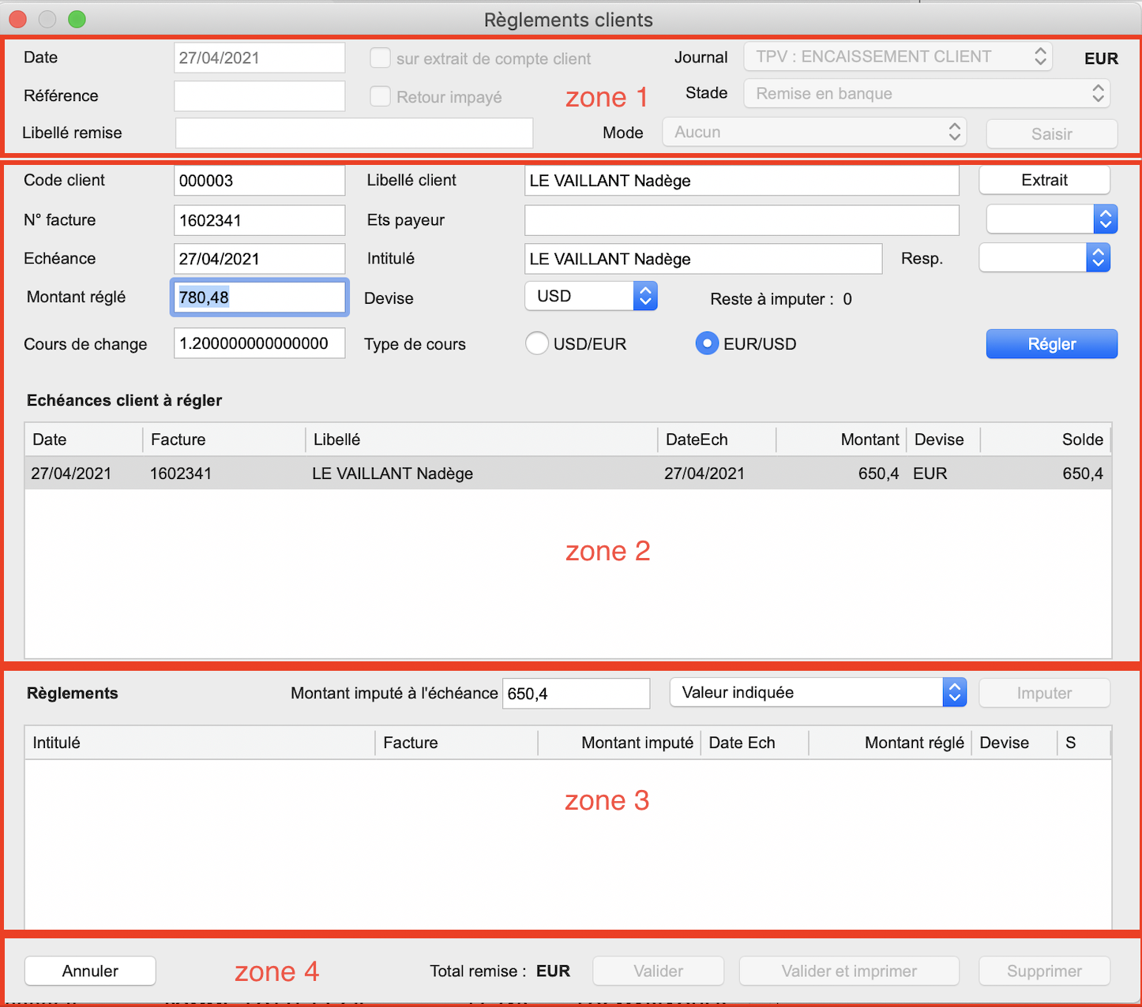Click the Libellé remise input field
The height and width of the screenshot is (1007, 1142).
coord(354,133)
